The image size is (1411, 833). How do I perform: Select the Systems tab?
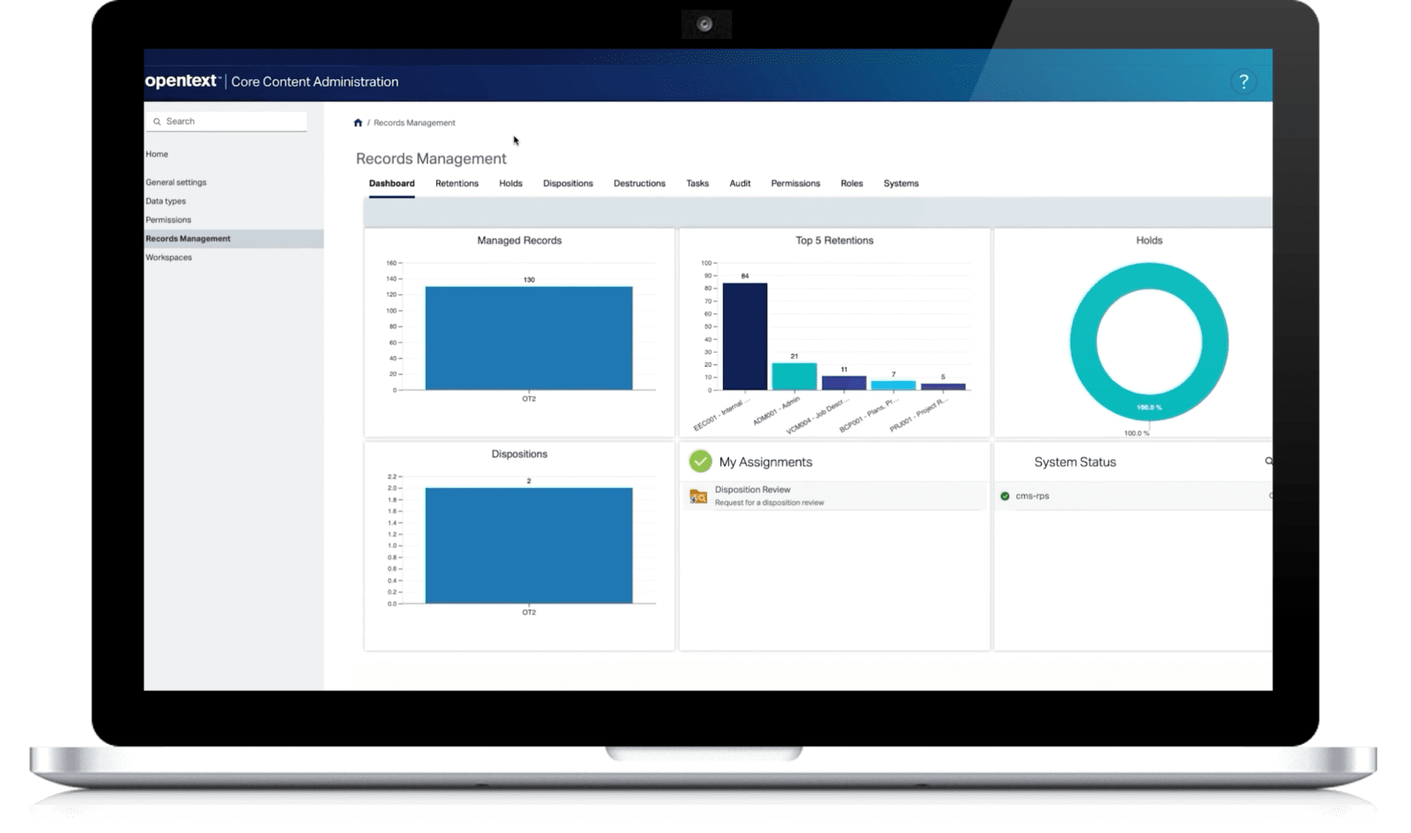click(x=901, y=183)
